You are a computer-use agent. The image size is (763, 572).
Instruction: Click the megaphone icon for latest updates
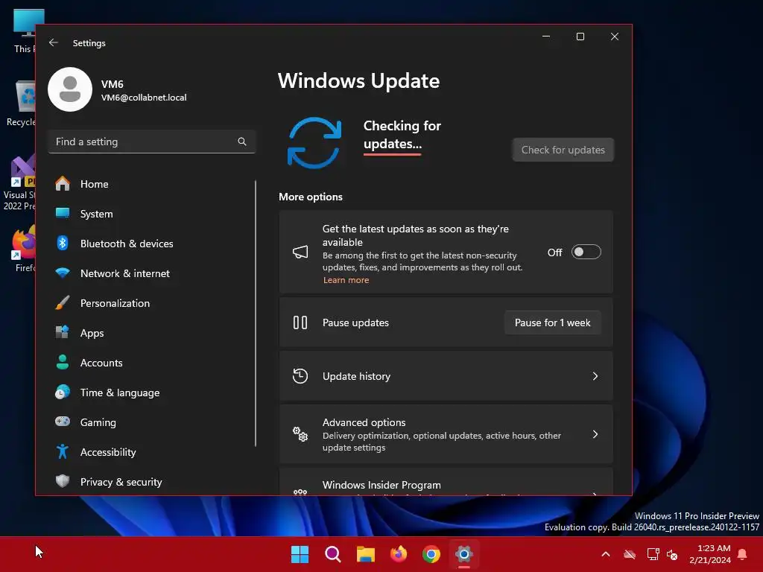pyautogui.click(x=300, y=252)
